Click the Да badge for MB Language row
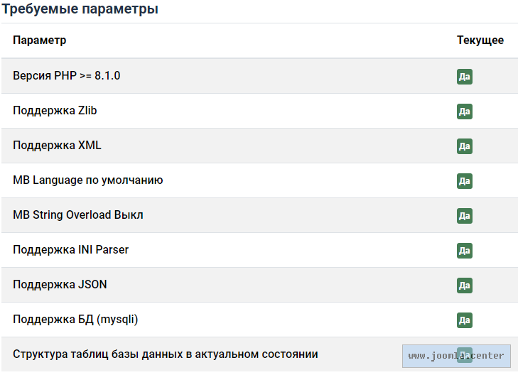Viewport: 518px width, 375px height. [x=465, y=181]
